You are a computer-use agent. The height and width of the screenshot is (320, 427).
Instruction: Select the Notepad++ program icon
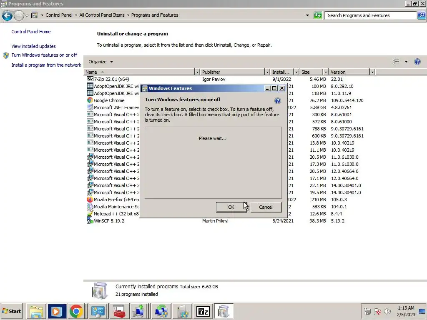(90, 214)
